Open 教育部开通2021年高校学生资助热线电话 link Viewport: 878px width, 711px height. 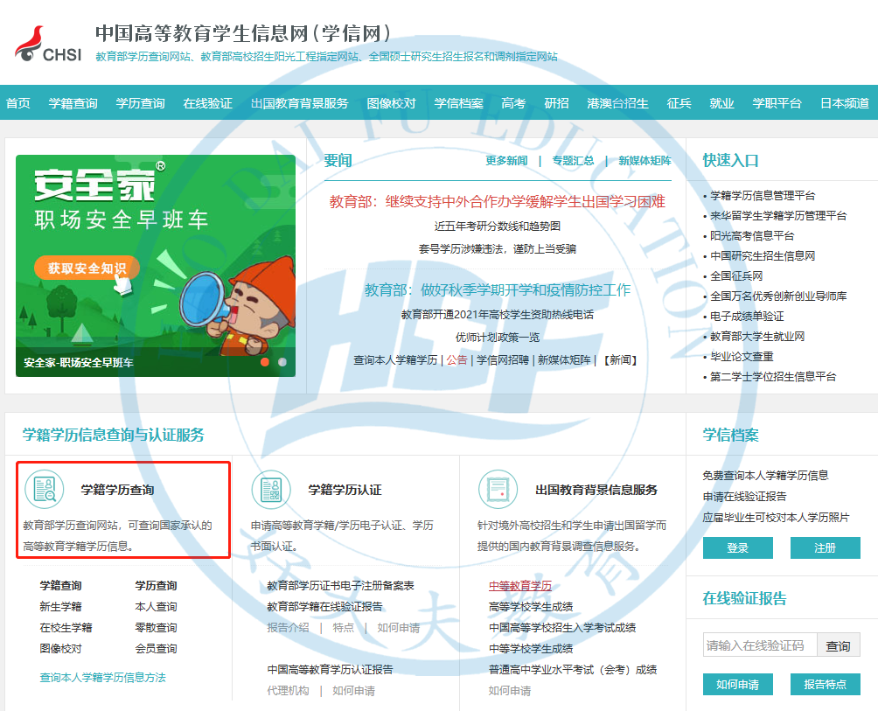(498, 315)
